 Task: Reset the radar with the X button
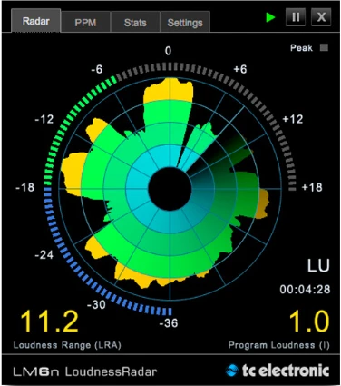[x=321, y=17]
